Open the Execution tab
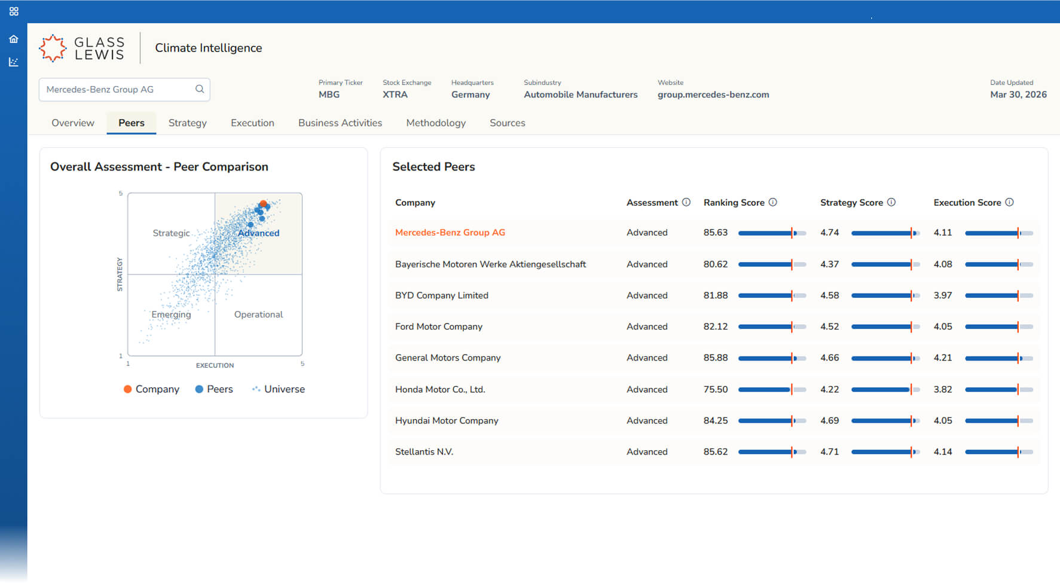 (x=252, y=123)
